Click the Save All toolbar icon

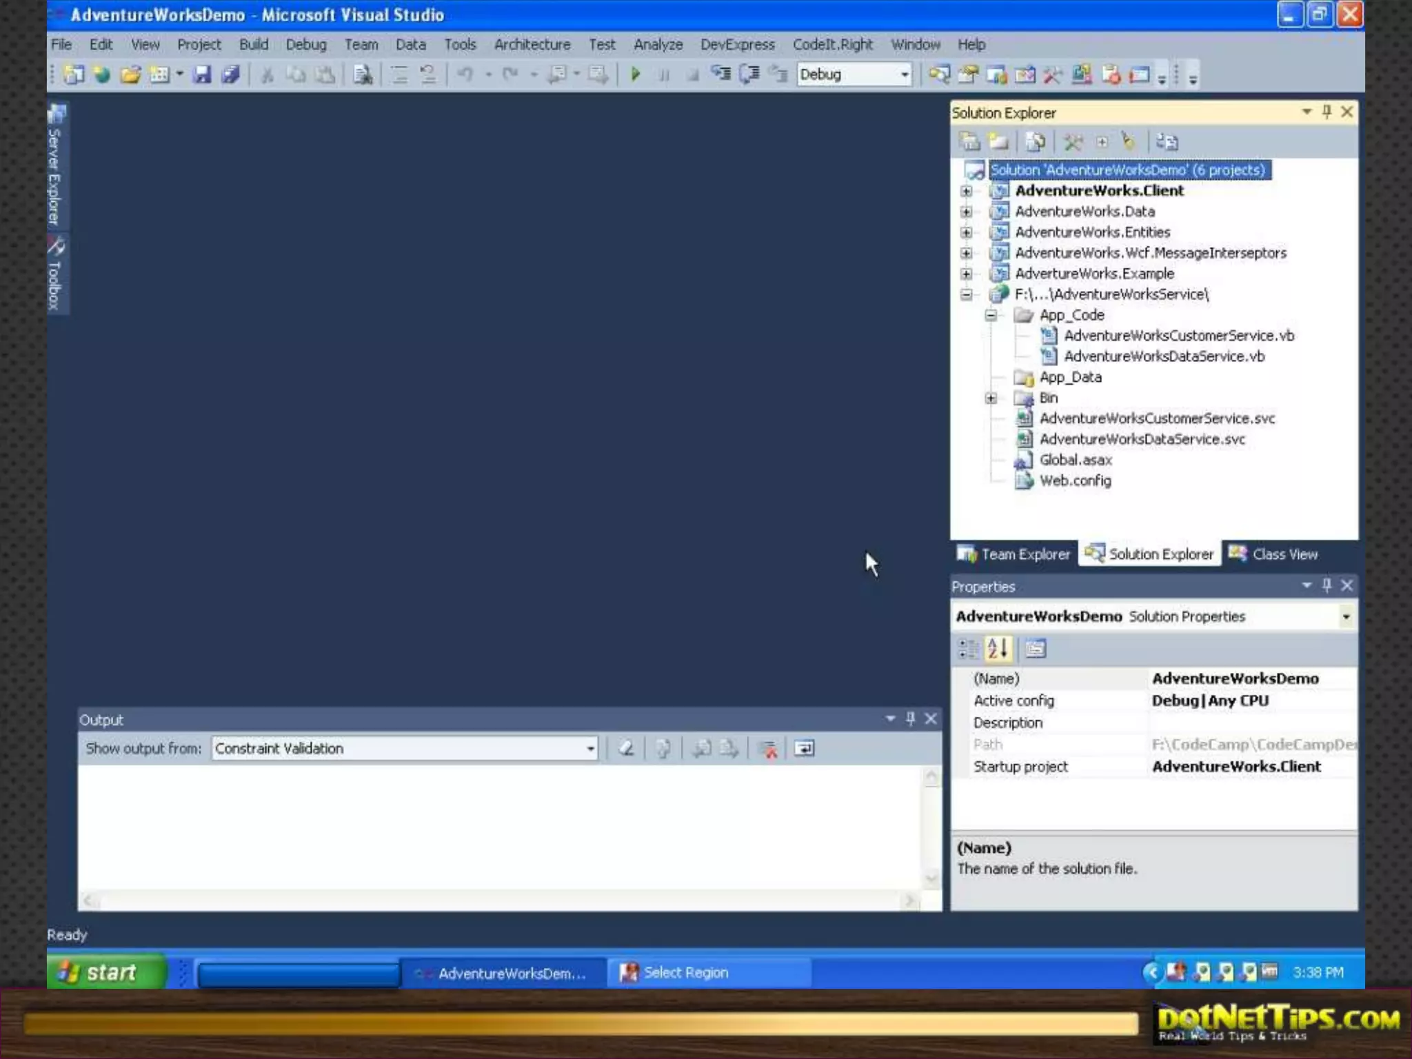click(230, 74)
